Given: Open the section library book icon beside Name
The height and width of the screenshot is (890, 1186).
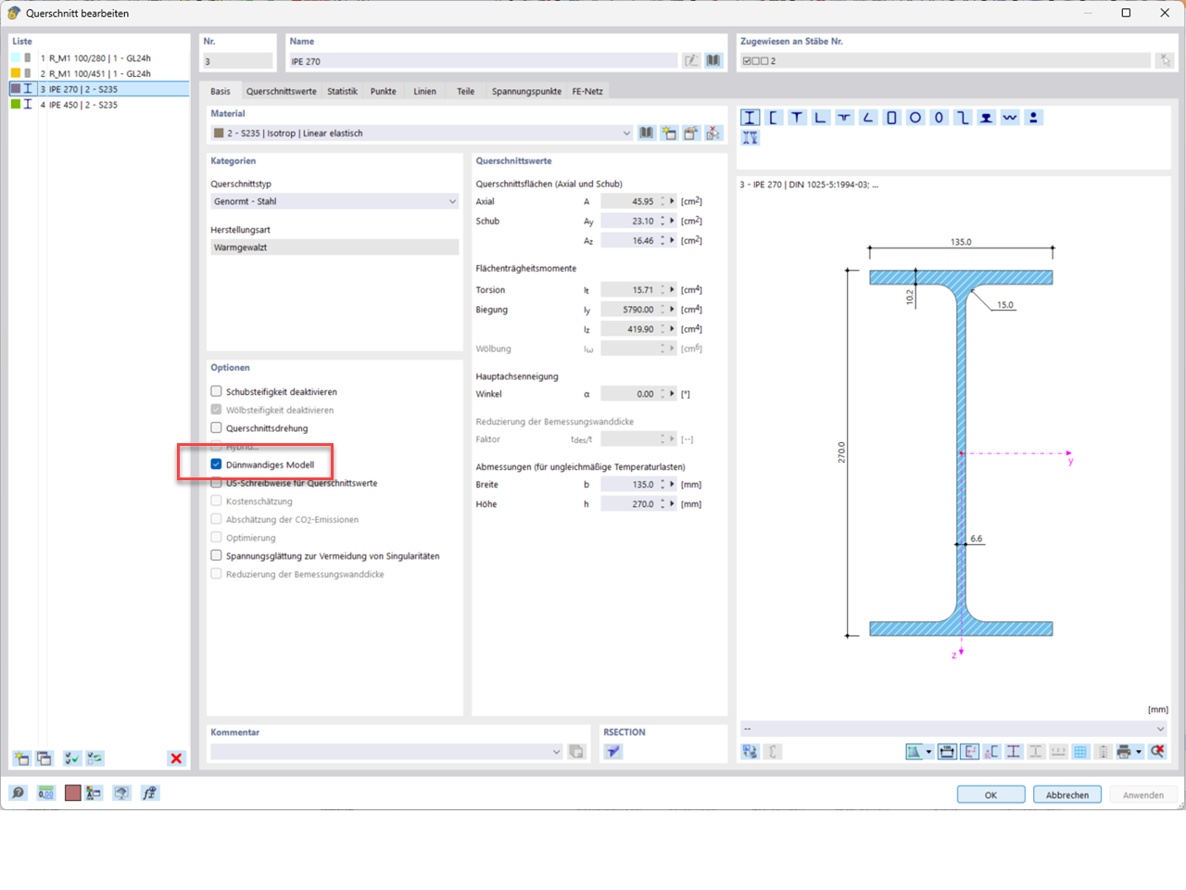Looking at the screenshot, I should 713,60.
